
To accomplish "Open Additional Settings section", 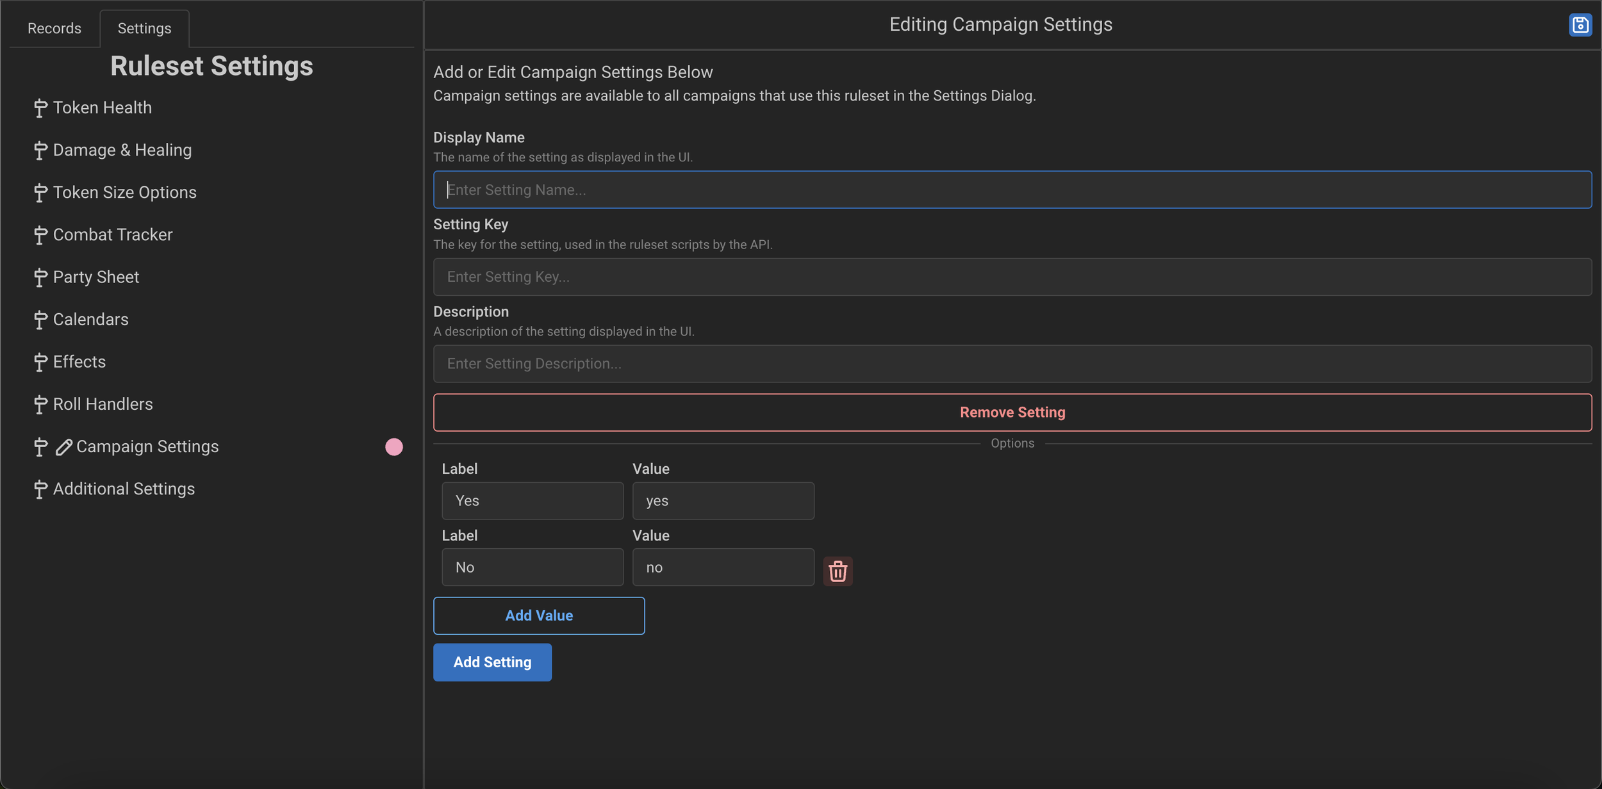I will pos(123,489).
